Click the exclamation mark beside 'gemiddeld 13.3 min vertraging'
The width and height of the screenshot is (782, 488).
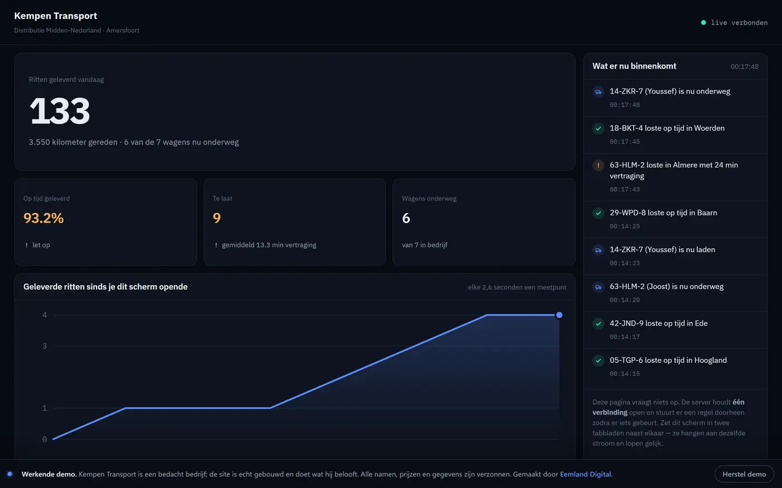216,245
